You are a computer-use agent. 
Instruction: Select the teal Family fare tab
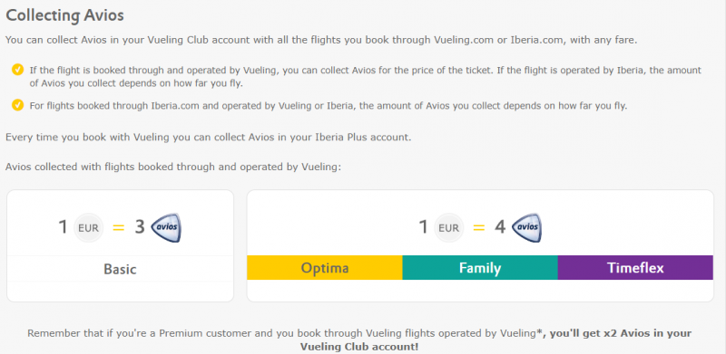[x=480, y=268]
